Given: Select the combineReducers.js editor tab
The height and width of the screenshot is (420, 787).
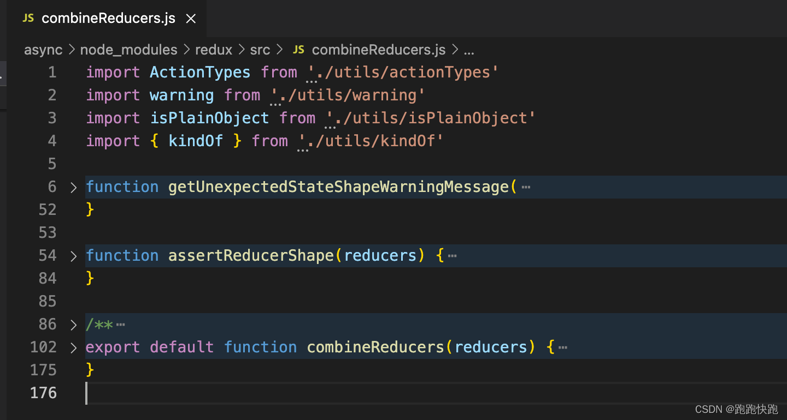Looking at the screenshot, I should [x=108, y=18].
